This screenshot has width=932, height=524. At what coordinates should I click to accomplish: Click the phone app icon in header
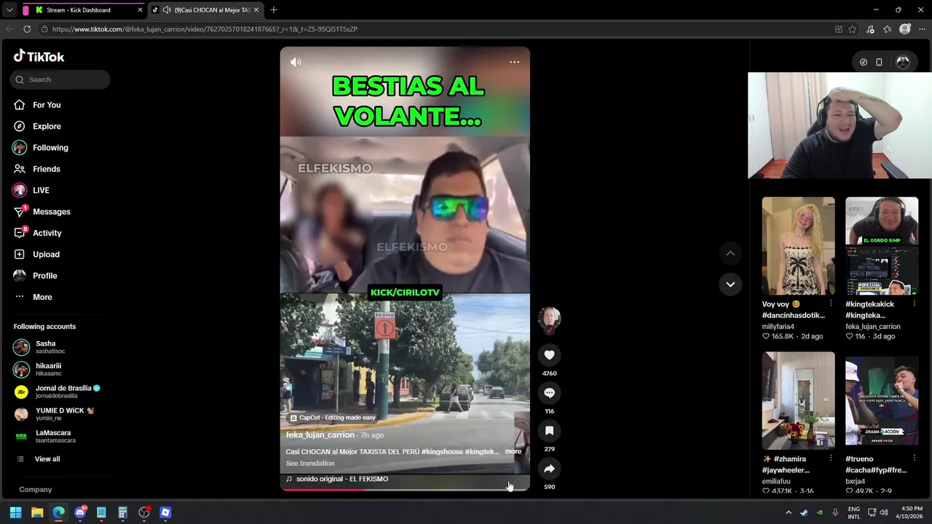point(879,63)
